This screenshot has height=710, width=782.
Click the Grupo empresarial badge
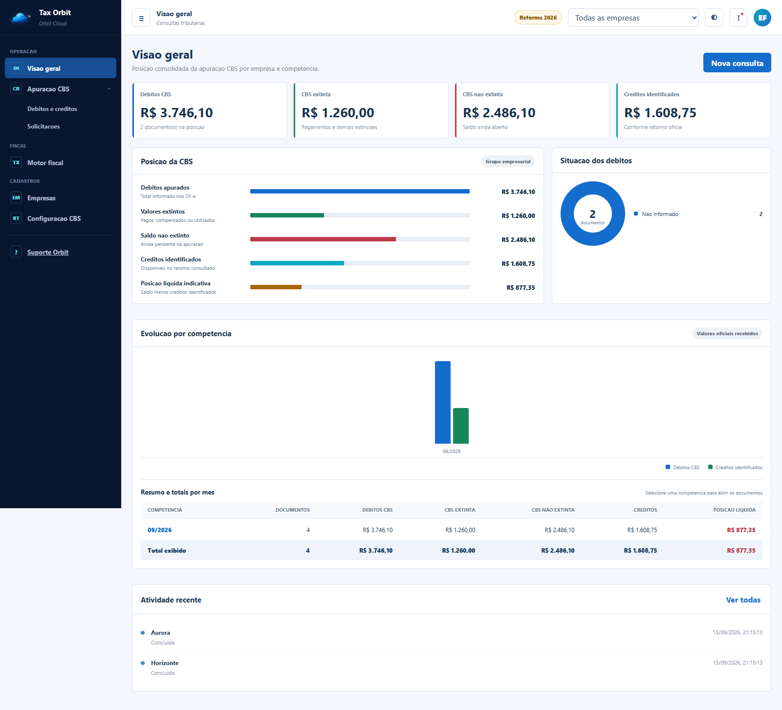(508, 161)
